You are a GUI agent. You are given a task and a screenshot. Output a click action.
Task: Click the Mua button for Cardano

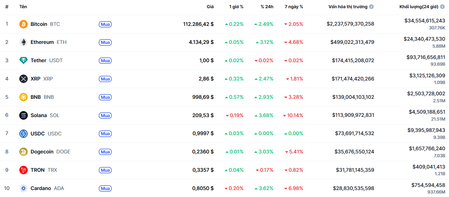tap(105, 188)
